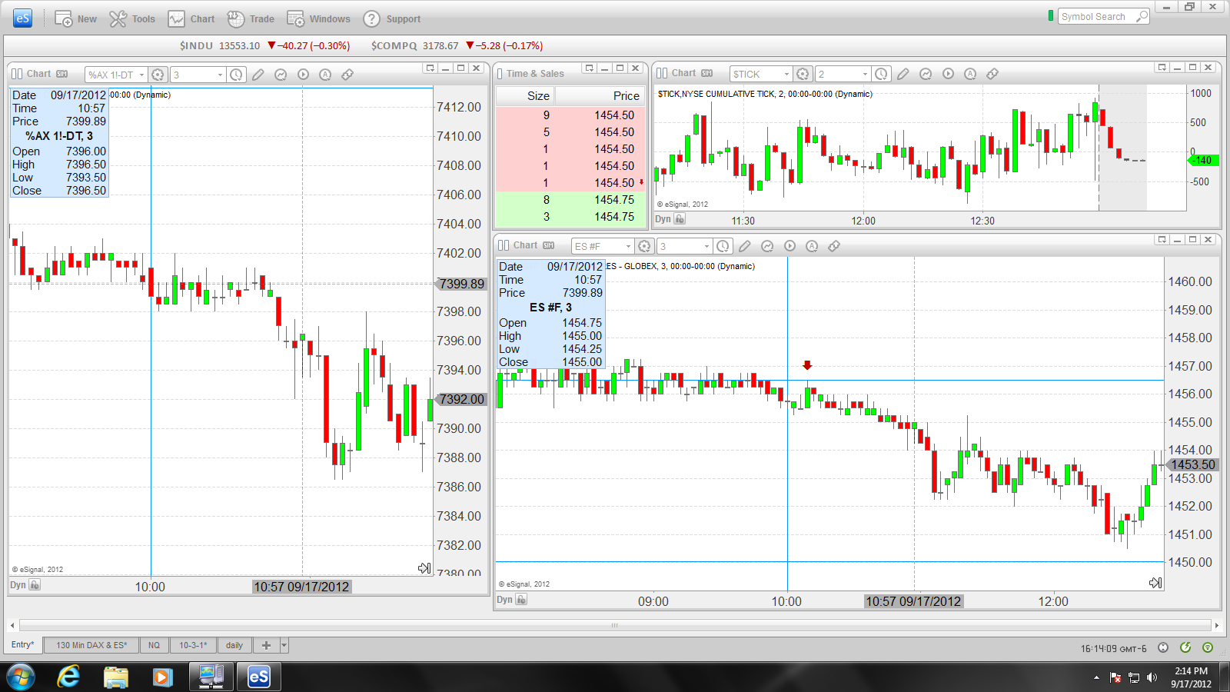This screenshot has width=1230, height=692.
Task: Open time template clock on %AX chart
Action: click(237, 75)
